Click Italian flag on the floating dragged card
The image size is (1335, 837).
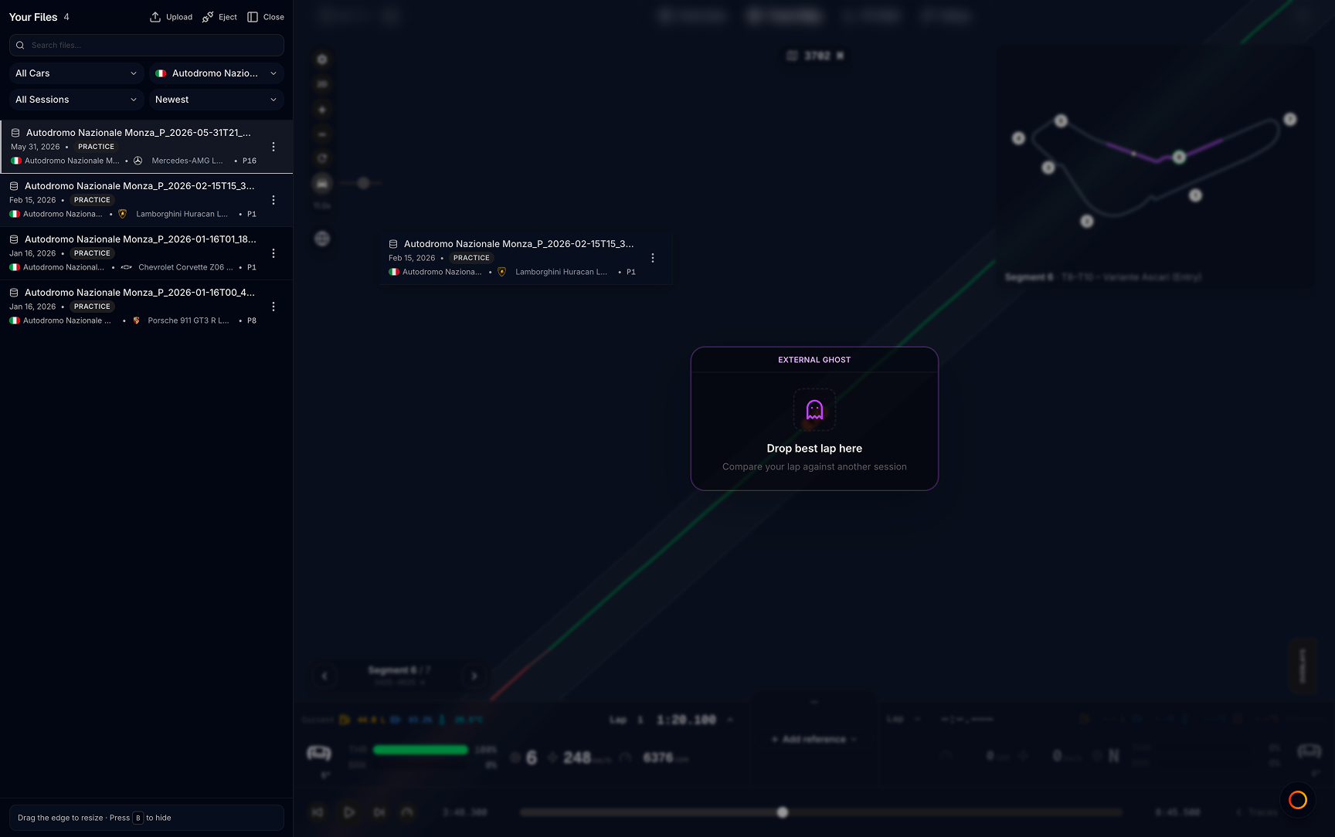[394, 272]
